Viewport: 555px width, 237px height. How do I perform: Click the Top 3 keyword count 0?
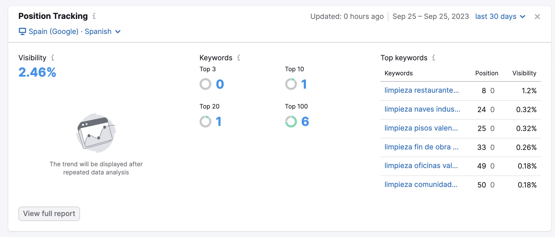[220, 84]
